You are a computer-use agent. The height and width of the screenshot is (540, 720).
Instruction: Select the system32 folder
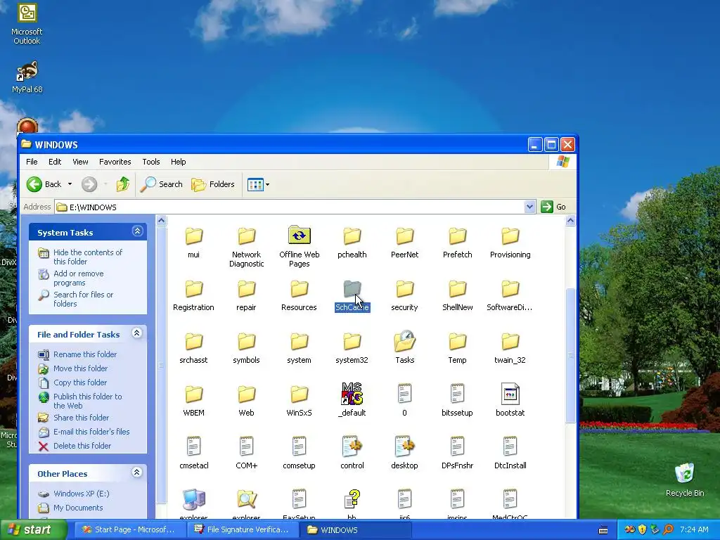click(352, 349)
